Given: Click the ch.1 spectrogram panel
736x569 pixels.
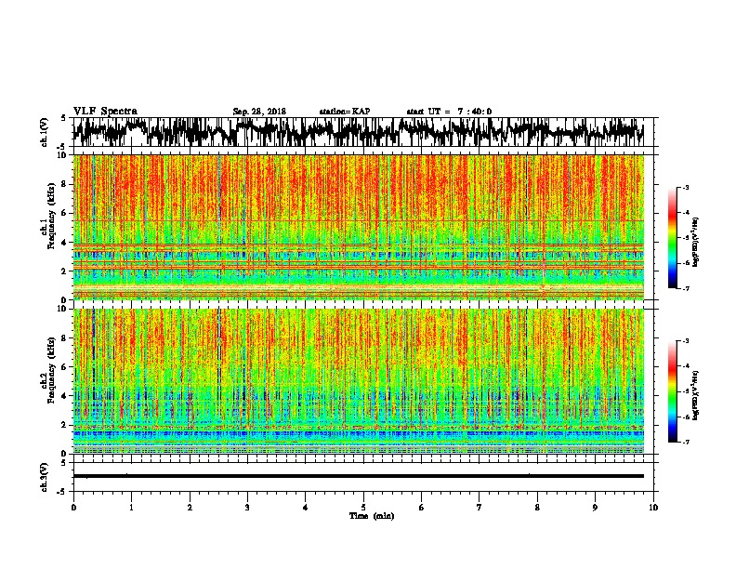Looking at the screenshot, I should [x=358, y=227].
